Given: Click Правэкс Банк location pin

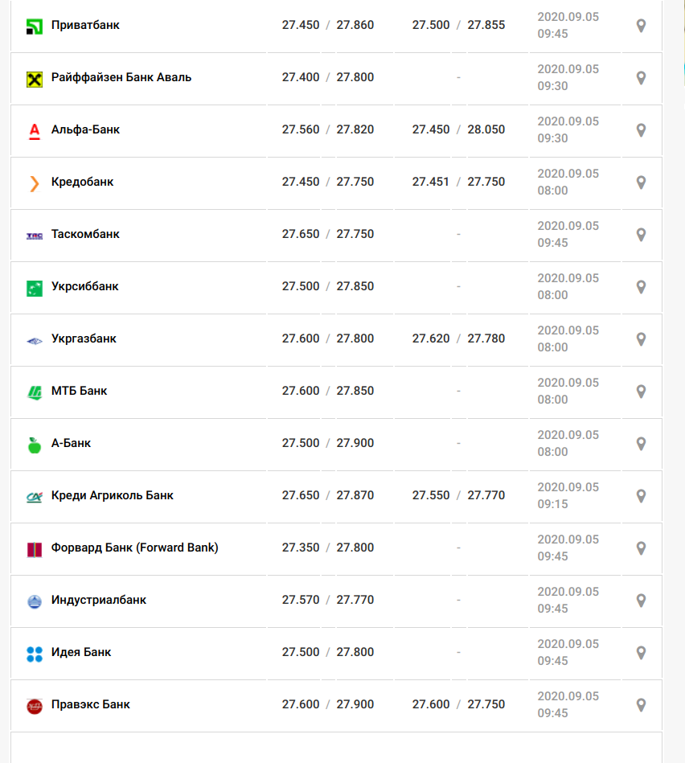Looking at the screenshot, I should coord(642,705).
